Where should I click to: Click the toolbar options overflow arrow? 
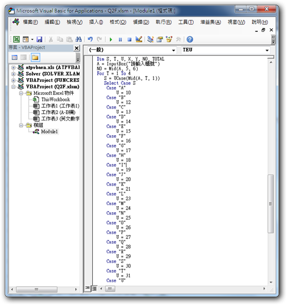(x=273, y=40)
